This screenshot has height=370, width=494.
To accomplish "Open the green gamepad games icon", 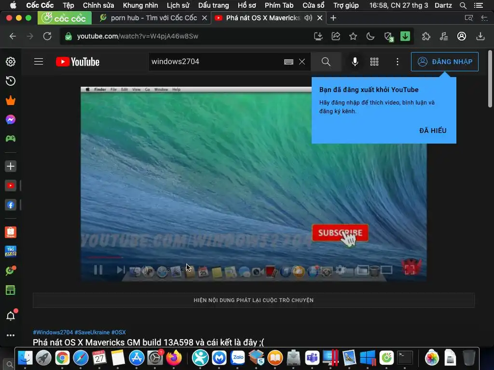I will click(x=11, y=138).
